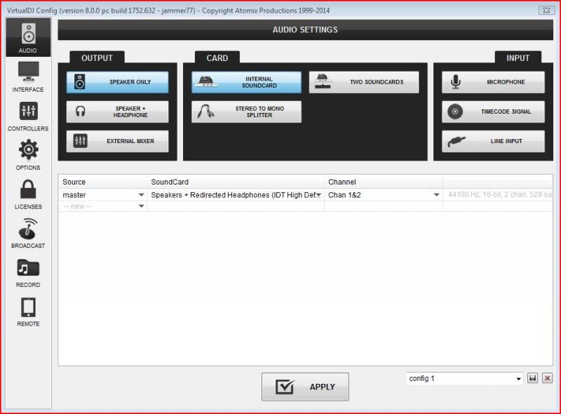Click the Card panel label
Image resolution: width=561 pixels, height=414 pixels.
coord(217,58)
